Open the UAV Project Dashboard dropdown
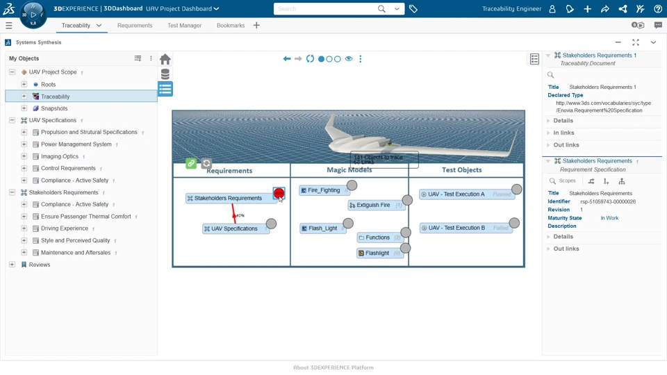This screenshot has height=375, width=667. point(183,8)
